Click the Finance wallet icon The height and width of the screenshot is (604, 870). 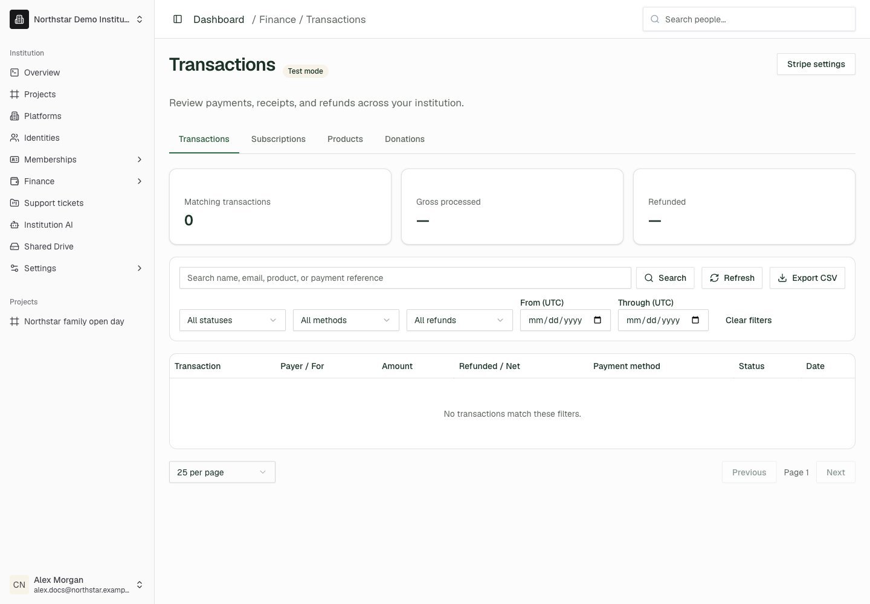pyautogui.click(x=14, y=181)
